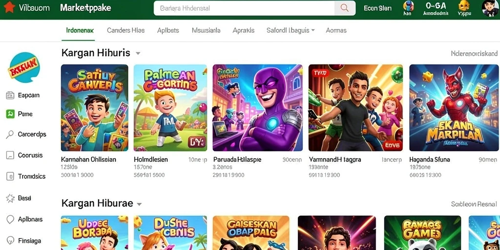The height and width of the screenshot is (250, 500).
Task: Open the Palmean Gartins game thumbnail
Action: pyautogui.click(x=170, y=108)
